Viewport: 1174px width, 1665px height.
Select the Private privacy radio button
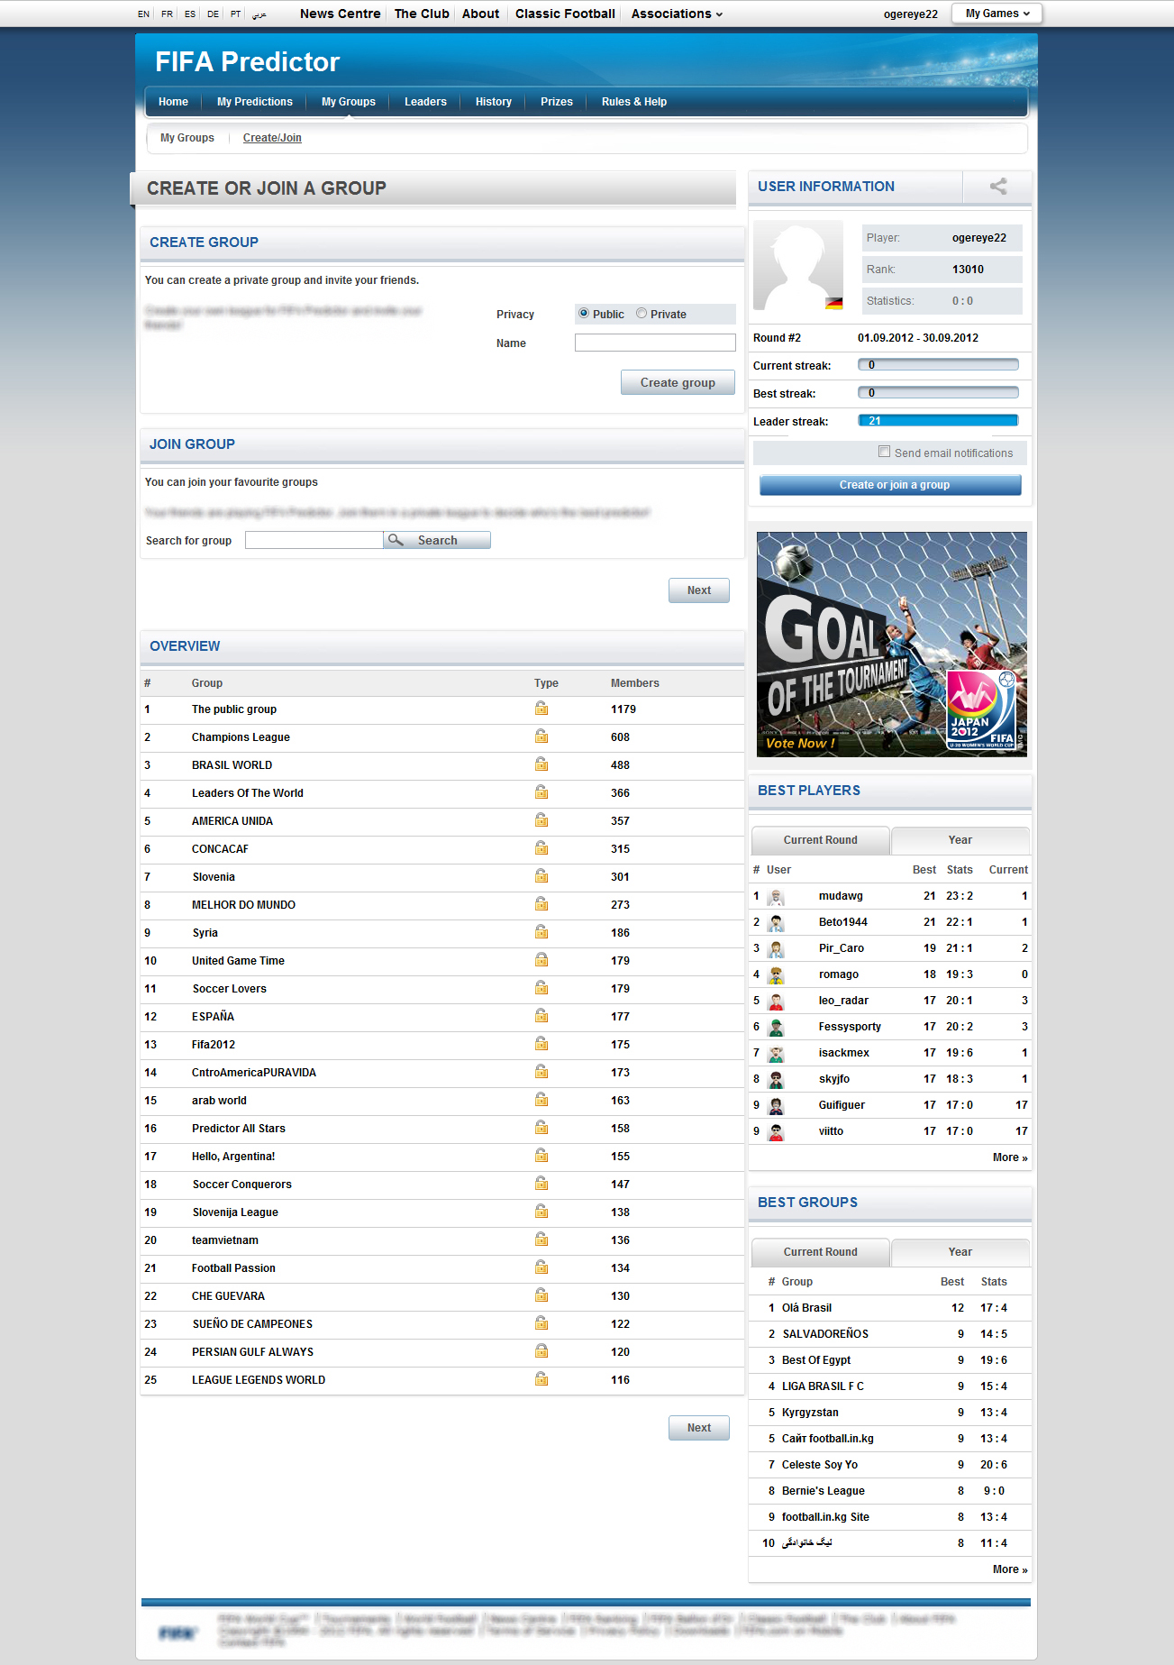642,314
